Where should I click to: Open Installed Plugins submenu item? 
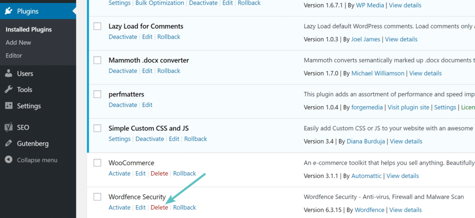(x=28, y=29)
